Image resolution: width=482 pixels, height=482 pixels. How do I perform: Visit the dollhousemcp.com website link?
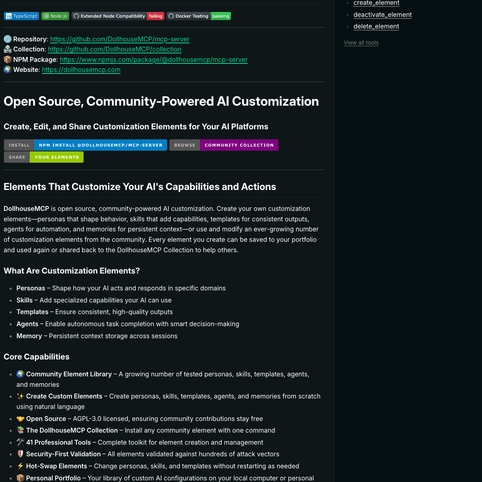[x=81, y=69]
